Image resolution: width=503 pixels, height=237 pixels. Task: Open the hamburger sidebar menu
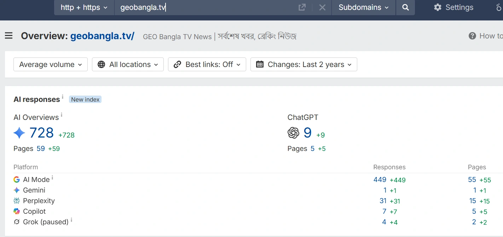(x=9, y=36)
